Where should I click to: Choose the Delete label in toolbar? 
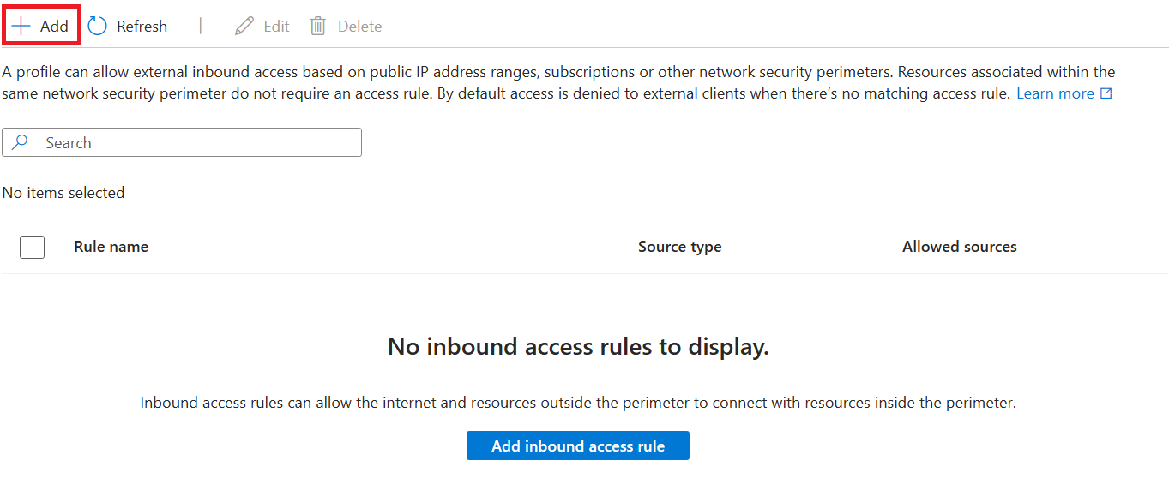[359, 27]
